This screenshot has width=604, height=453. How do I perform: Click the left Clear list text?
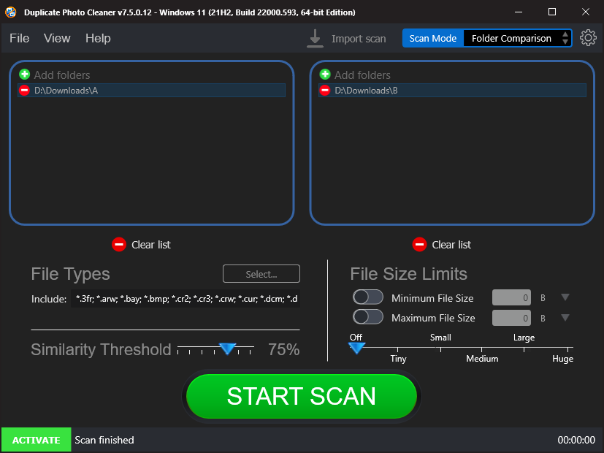[151, 245]
